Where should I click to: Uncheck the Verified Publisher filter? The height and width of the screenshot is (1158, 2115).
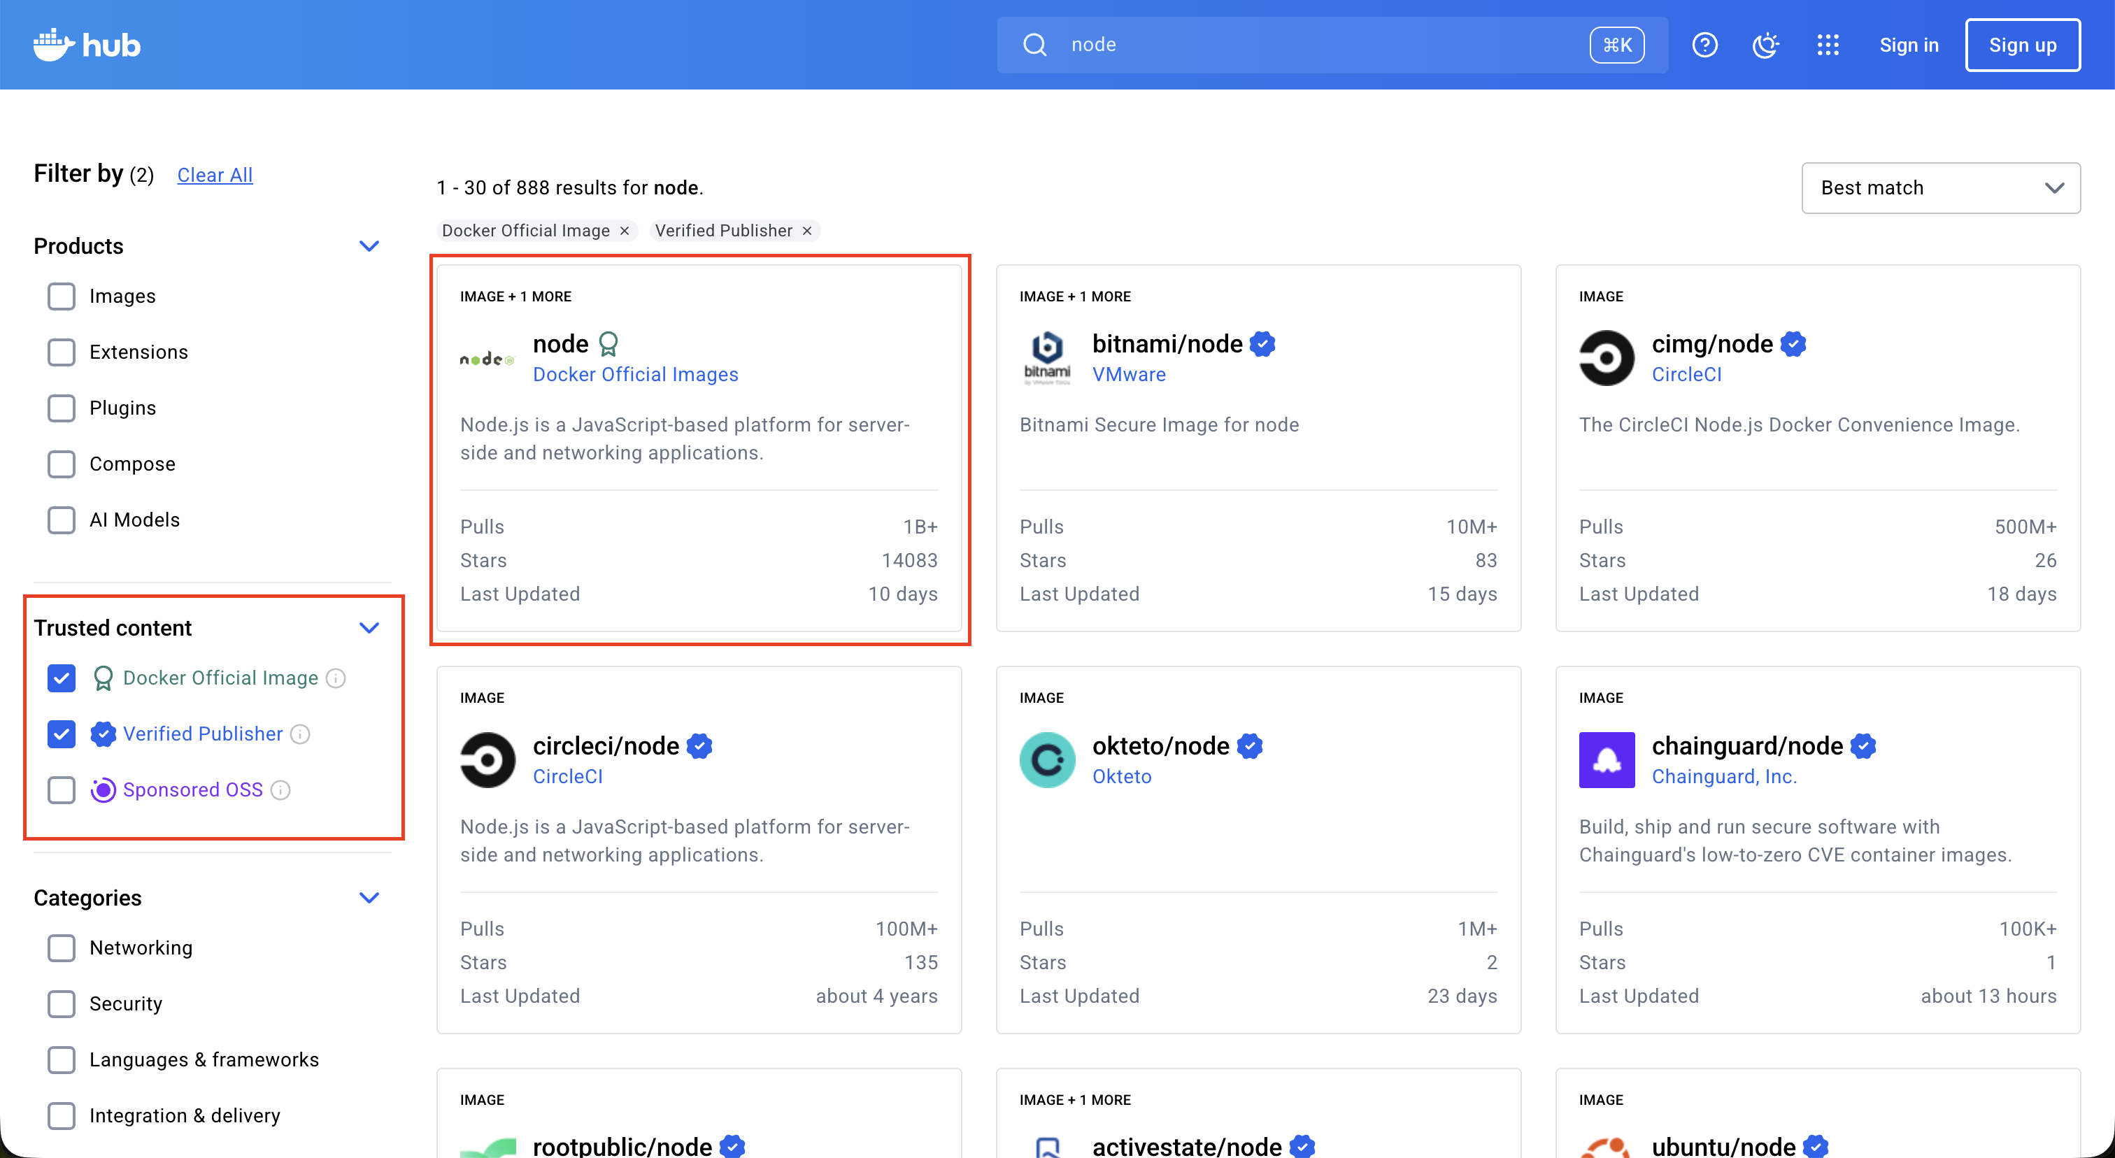pyautogui.click(x=61, y=734)
